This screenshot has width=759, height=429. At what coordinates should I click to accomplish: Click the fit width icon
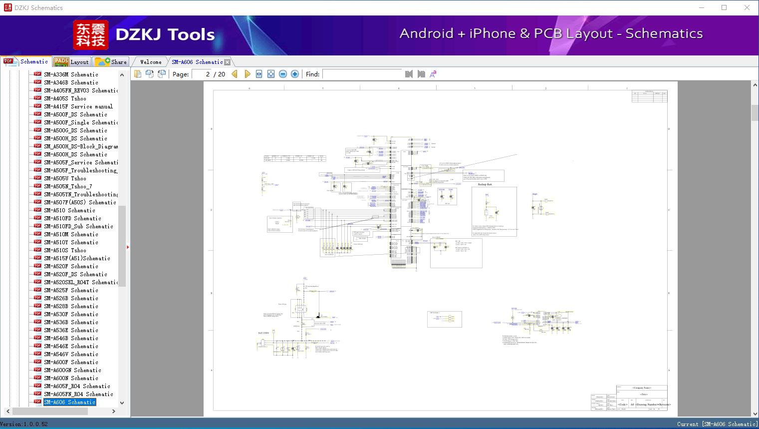pyautogui.click(x=259, y=74)
